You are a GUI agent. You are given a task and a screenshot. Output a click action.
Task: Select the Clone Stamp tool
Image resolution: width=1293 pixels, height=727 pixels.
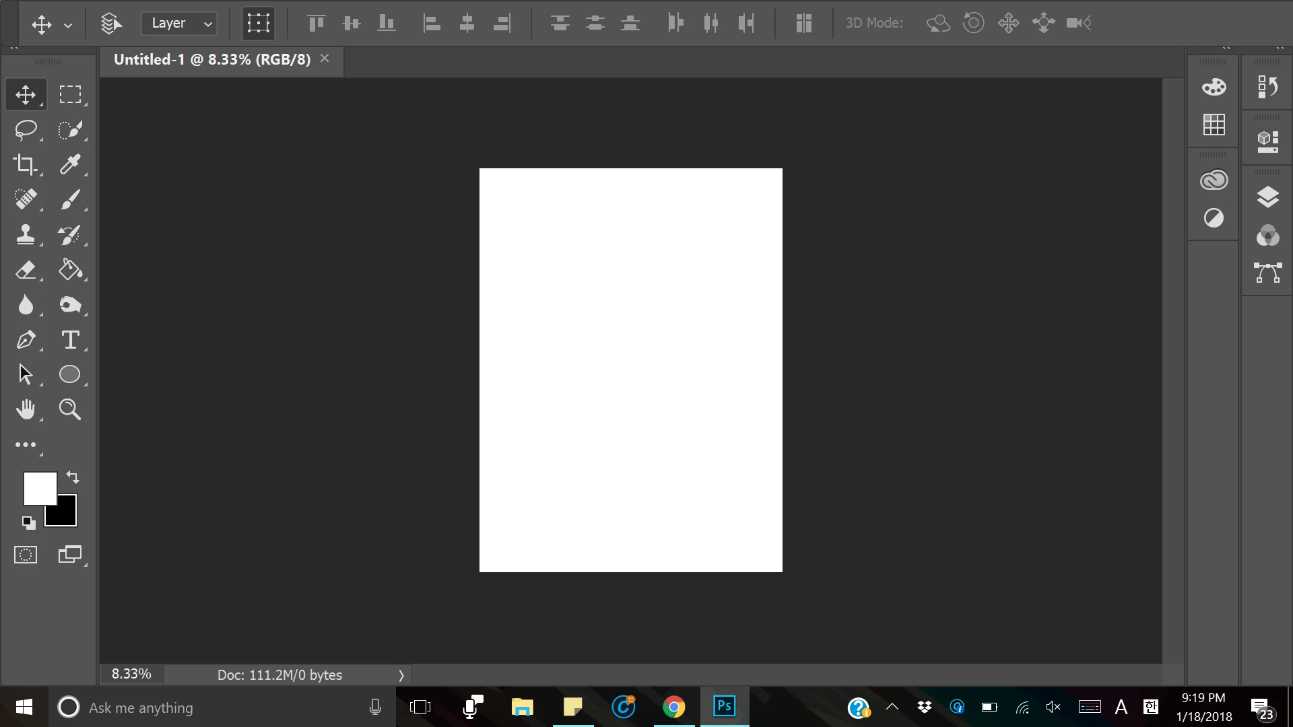tap(26, 234)
